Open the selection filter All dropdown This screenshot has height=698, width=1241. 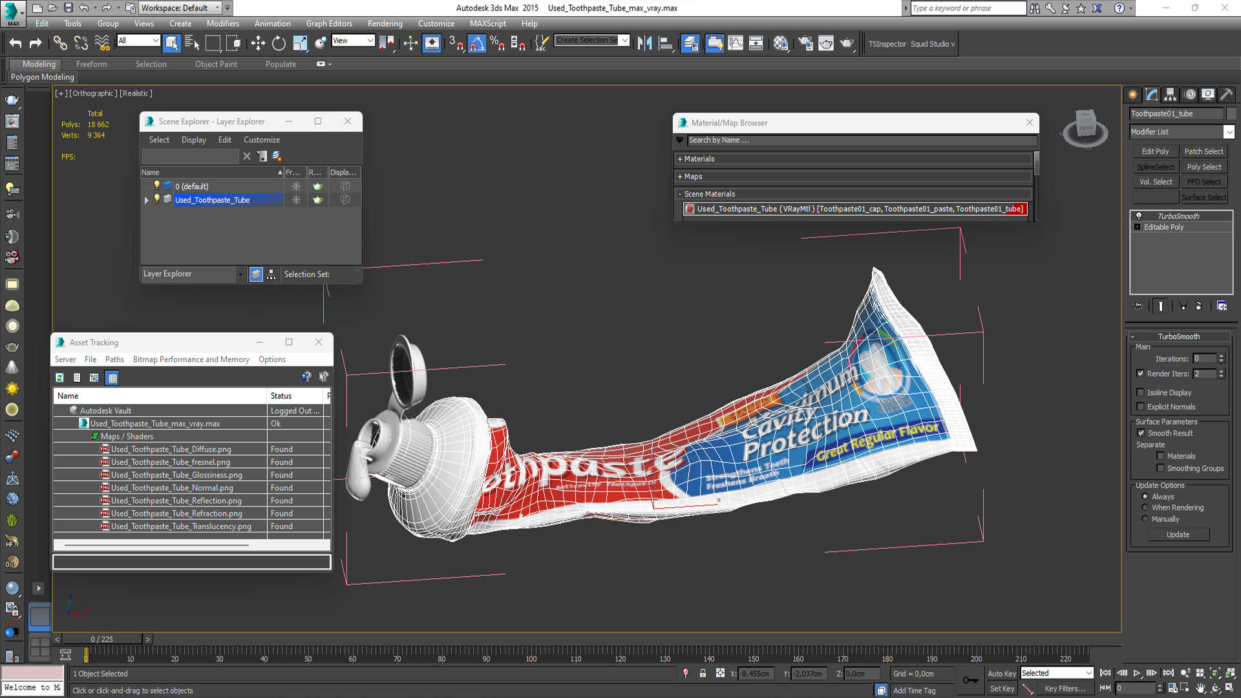(x=138, y=40)
